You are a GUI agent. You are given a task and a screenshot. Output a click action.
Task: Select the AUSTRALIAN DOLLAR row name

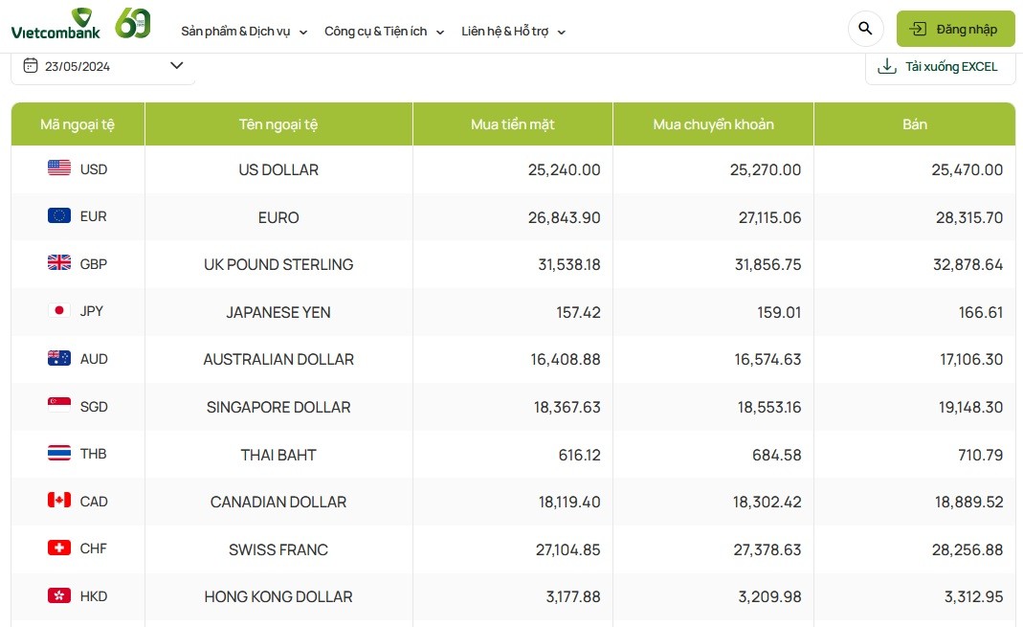click(278, 360)
